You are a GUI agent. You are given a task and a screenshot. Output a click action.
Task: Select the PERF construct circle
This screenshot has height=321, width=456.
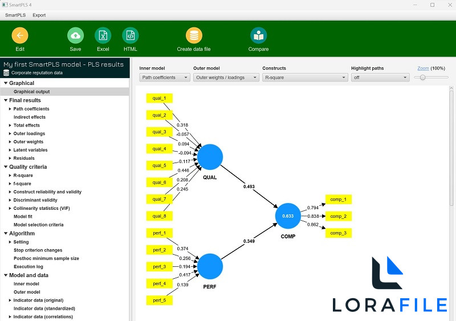coord(210,266)
